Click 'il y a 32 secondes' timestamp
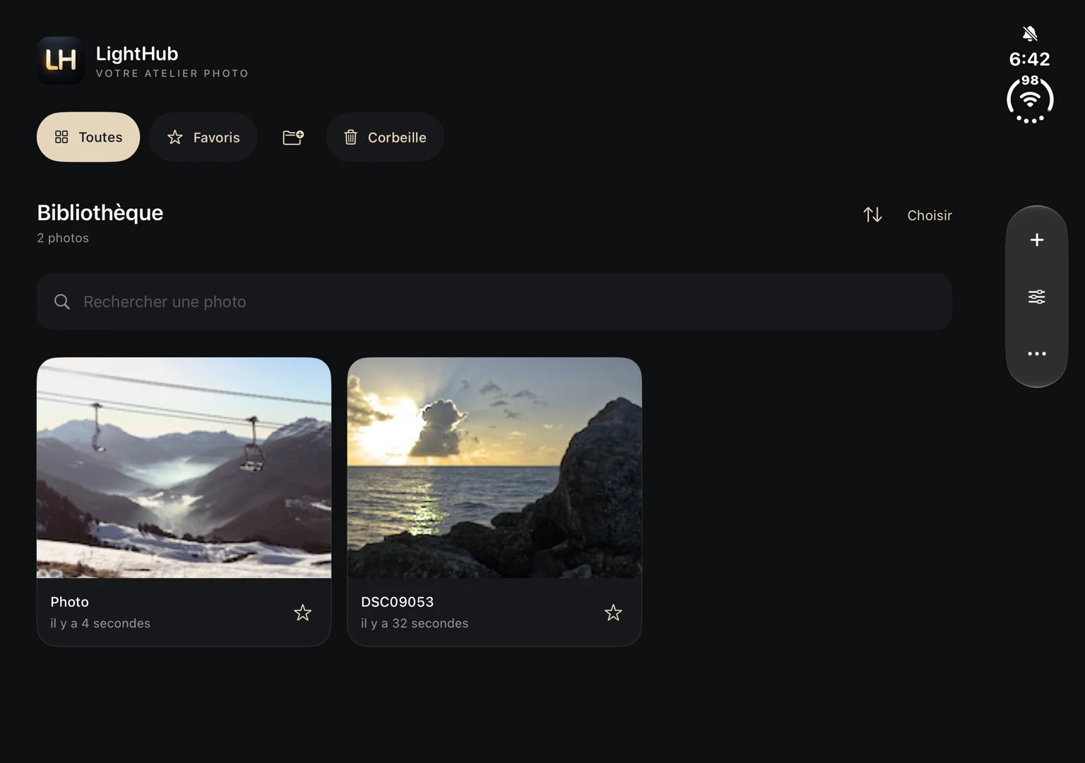Viewport: 1085px width, 763px height. [x=415, y=623]
